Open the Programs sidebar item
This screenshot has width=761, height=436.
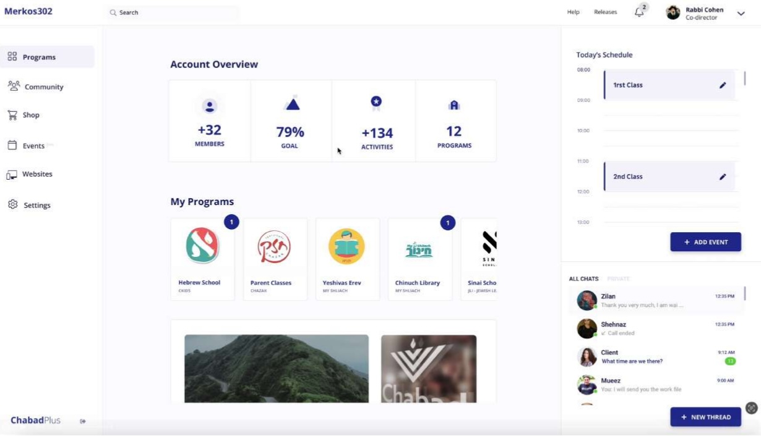click(x=48, y=57)
